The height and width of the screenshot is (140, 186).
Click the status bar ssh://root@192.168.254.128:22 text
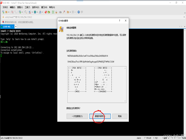pyautogui.click(x=11, y=138)
